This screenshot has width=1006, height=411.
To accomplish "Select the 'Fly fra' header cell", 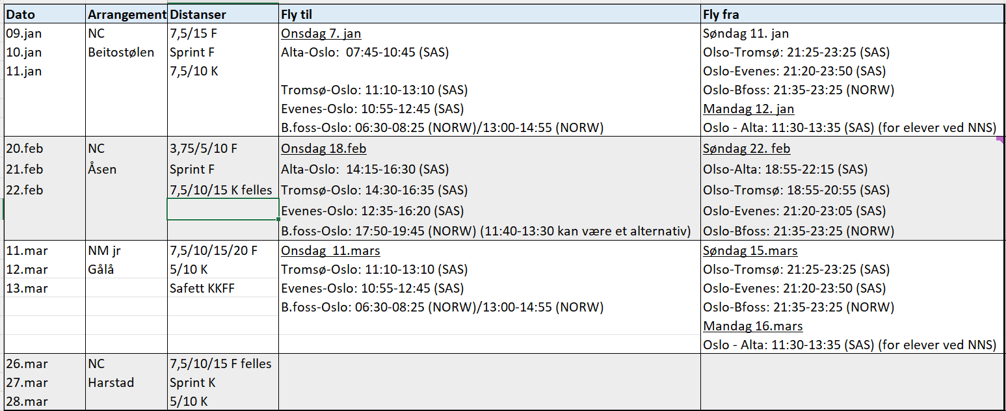I will (721, 14).
